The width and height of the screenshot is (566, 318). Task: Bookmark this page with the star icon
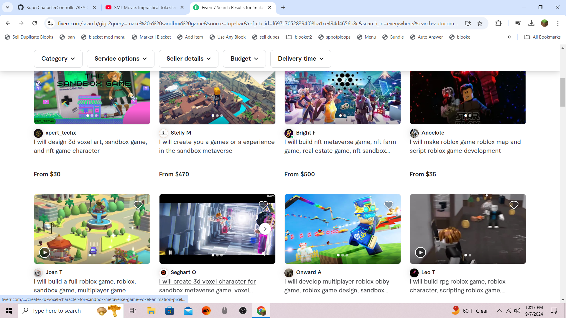coord(480,23)
